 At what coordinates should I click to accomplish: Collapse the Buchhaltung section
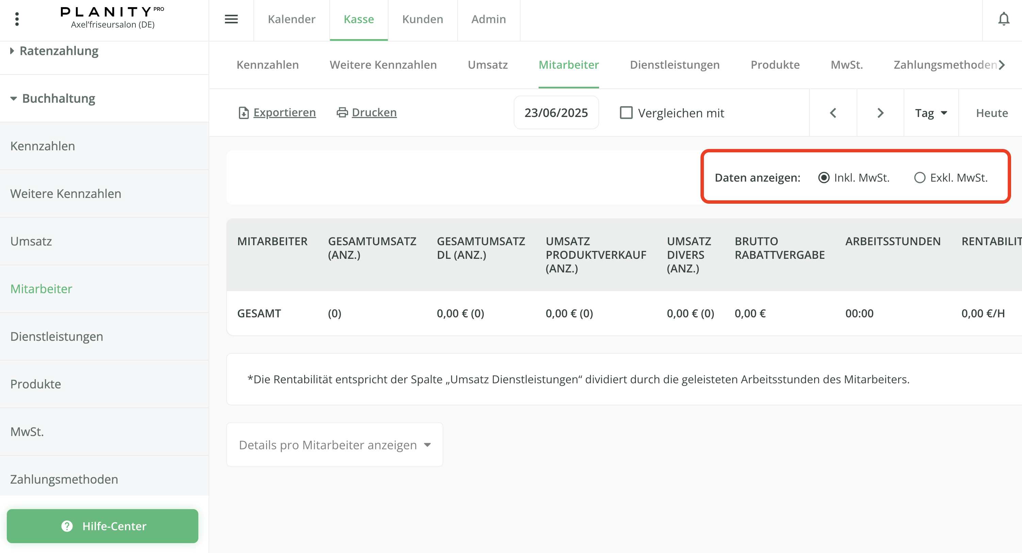(58, 98)
